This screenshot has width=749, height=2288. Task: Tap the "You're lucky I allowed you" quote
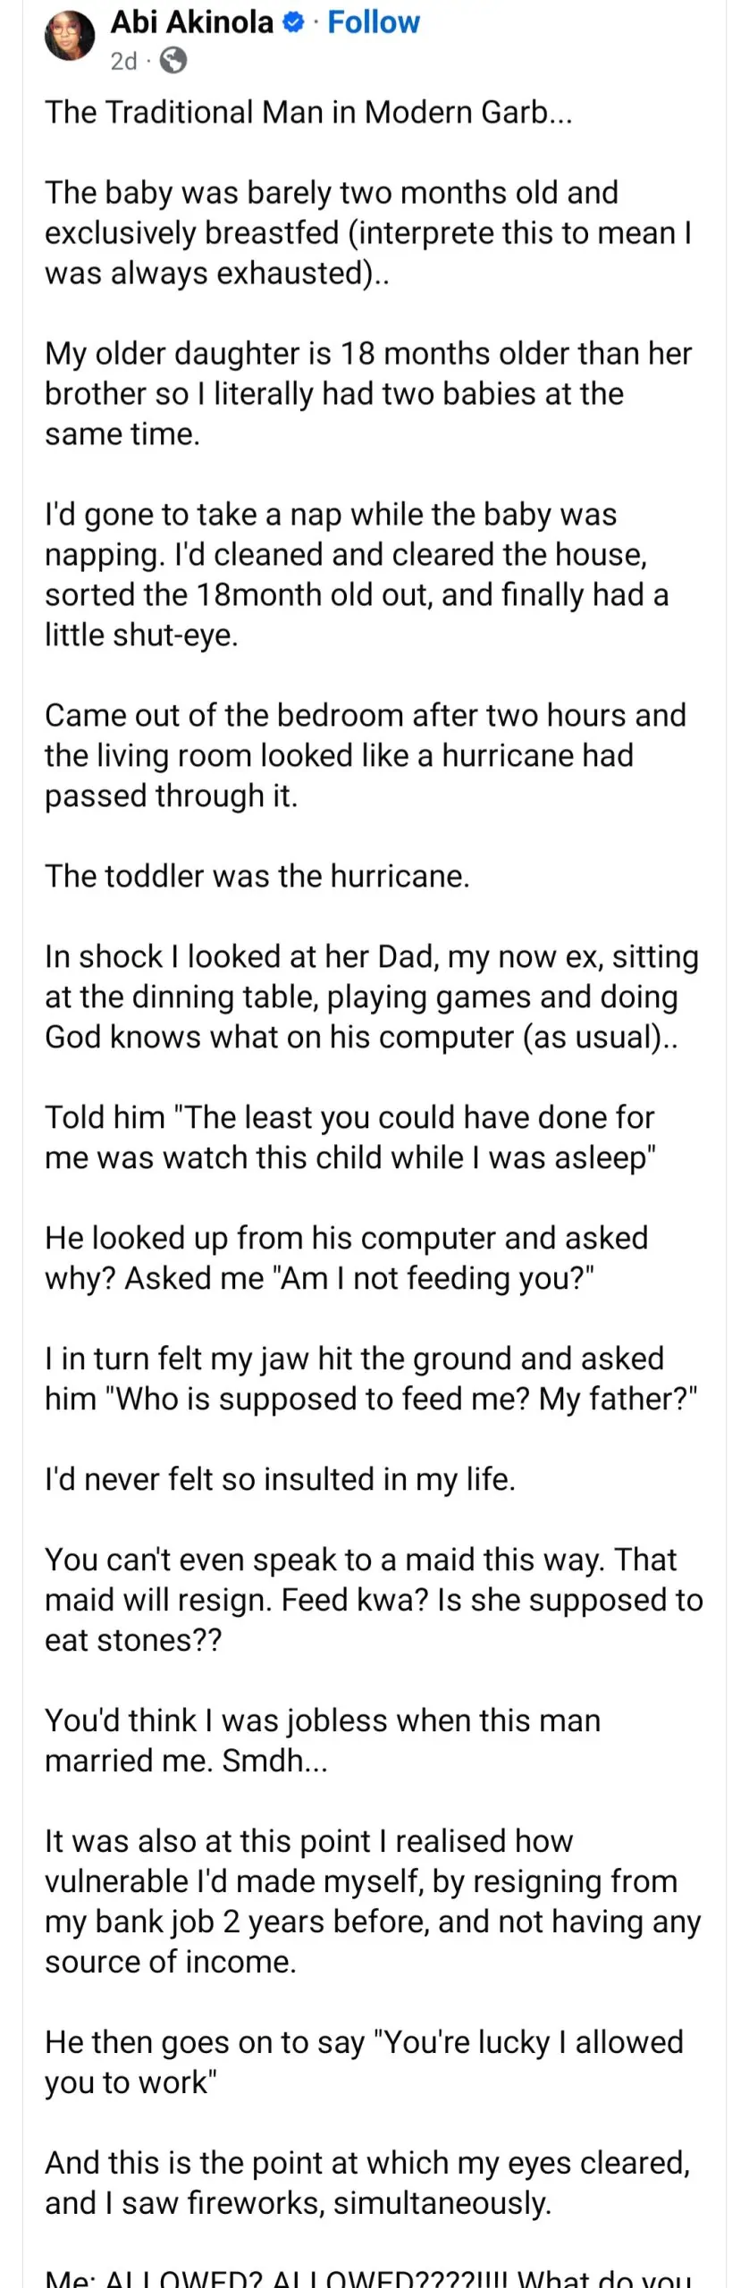[x=364, y=2062]
